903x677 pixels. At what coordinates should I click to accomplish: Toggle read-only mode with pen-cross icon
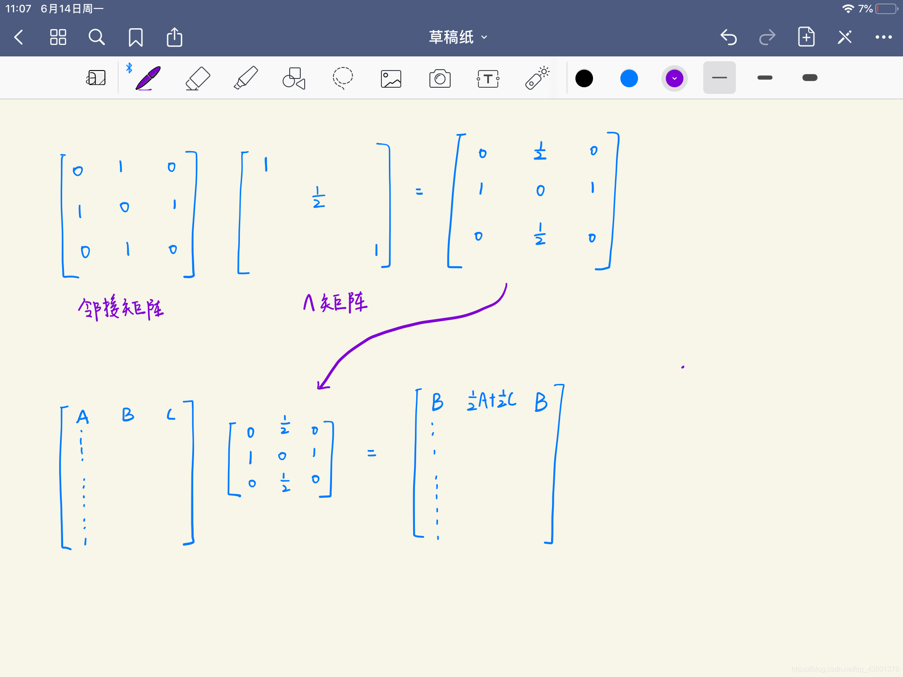click(x=845, y=37)
